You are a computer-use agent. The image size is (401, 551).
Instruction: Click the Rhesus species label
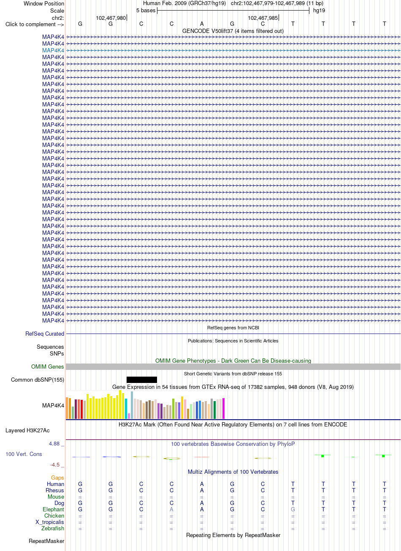pyautogui.click(x=55, y=490)
